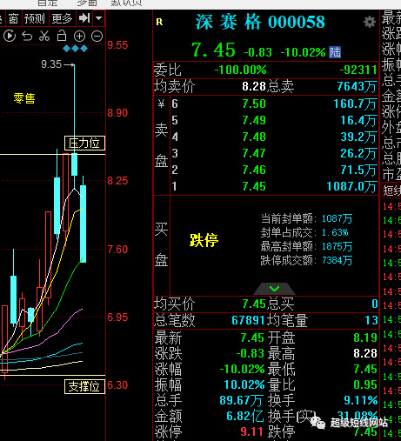Click the 支撑位 label on chart
The height and width of the screenshot is (441, 401).
pos(84,386)
